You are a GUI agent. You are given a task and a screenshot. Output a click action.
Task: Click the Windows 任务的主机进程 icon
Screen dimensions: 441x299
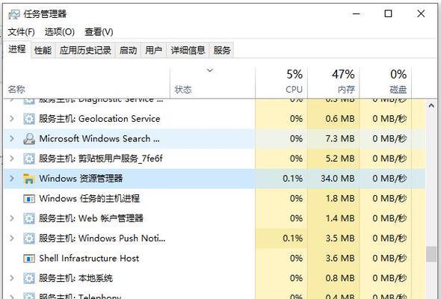tap(29, 199)
